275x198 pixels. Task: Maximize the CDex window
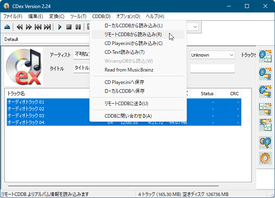pos(247,6)
